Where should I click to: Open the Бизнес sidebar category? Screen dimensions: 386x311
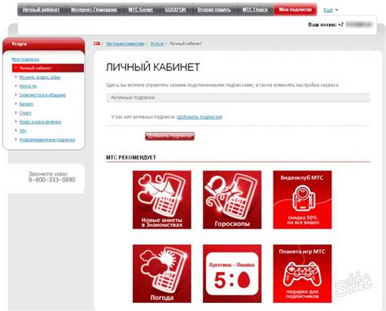point(26,104)
